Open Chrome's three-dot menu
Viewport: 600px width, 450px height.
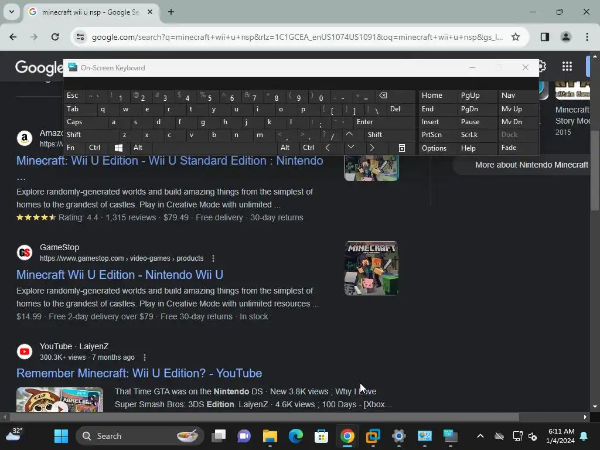pyautogui.click(x=587, y=37)
